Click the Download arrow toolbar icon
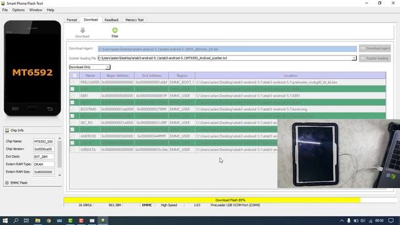 point(82,31)
